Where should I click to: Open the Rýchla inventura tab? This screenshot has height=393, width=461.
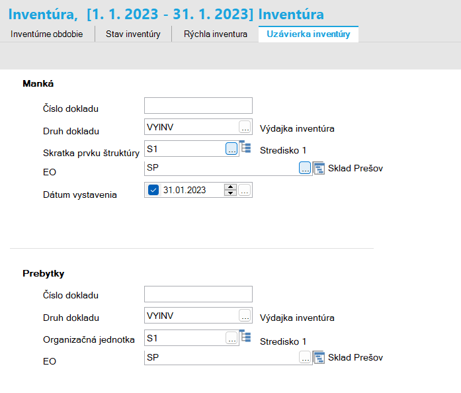click(x=216, y=34)
